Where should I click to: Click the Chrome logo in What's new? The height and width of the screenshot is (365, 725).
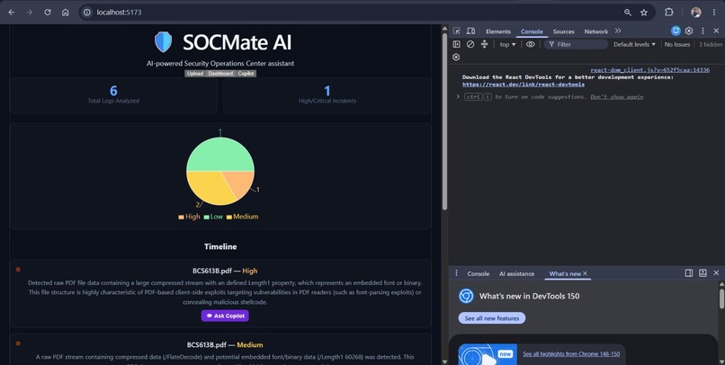pos(466,296)
